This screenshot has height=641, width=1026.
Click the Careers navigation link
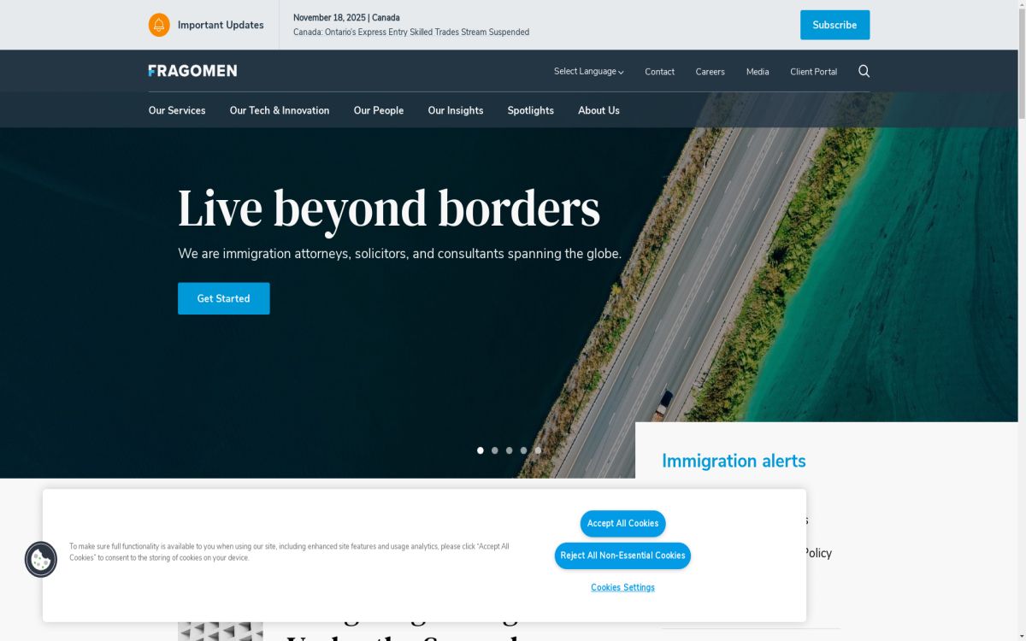click(x=710, y=71)
